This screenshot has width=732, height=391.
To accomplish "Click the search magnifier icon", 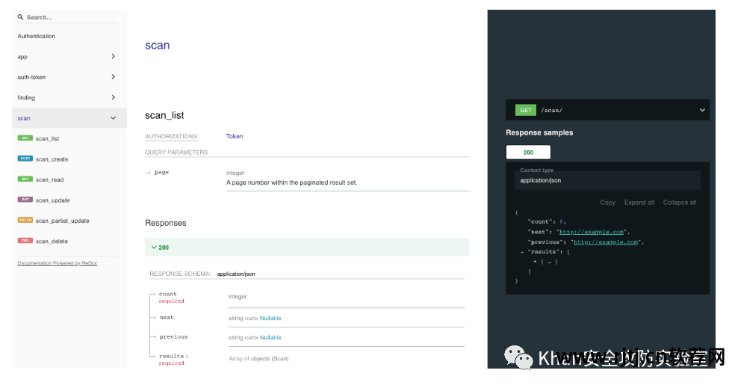I will pos(21,17).
